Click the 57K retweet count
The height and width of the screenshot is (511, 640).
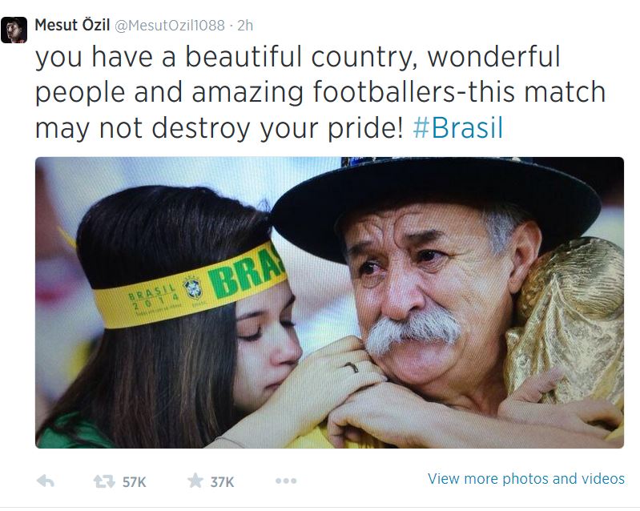(134, 481)
